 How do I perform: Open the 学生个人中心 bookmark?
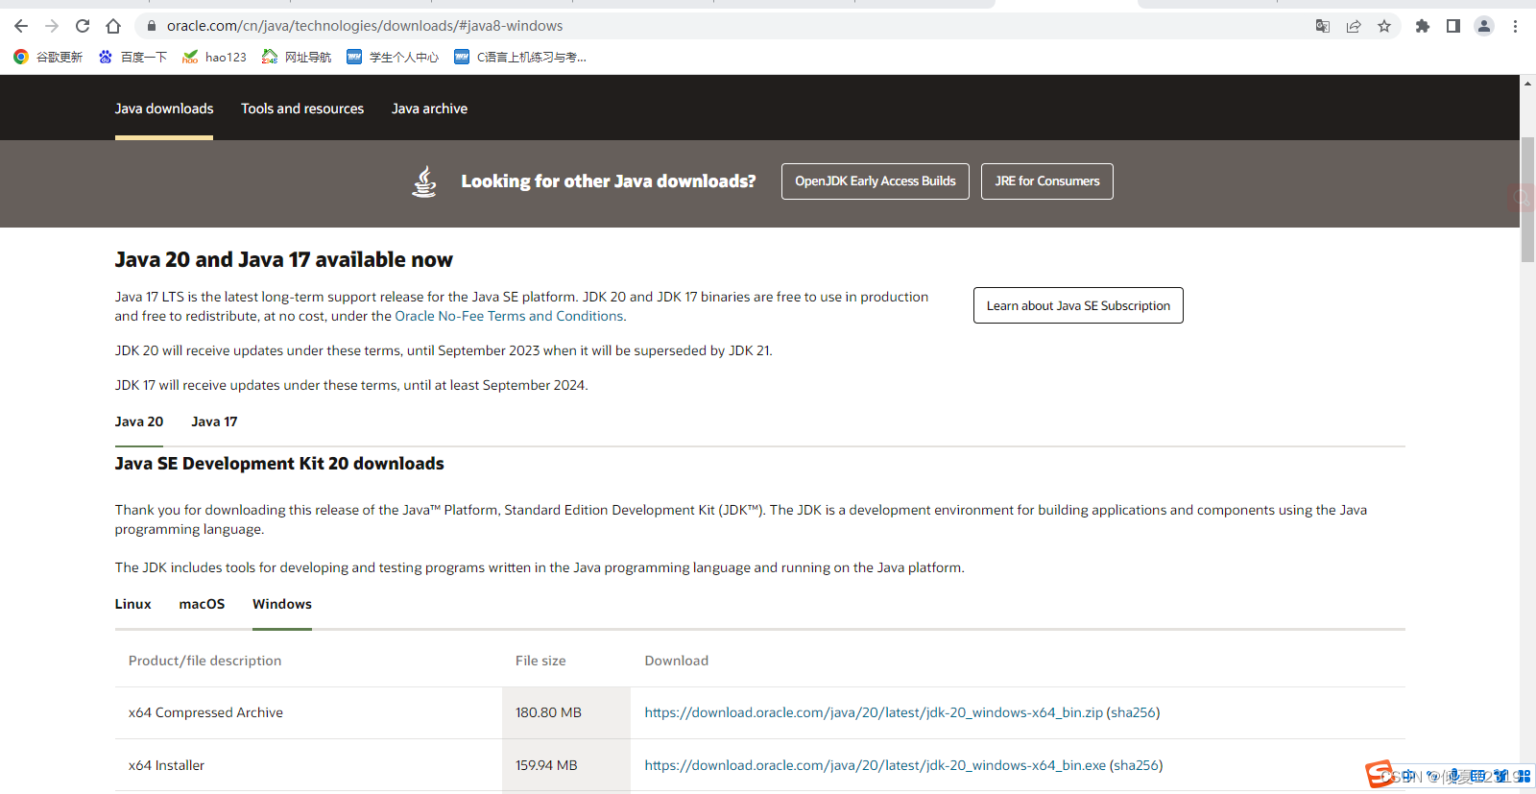(393, 57)
